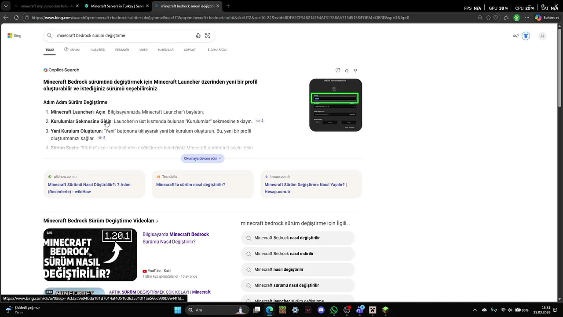
Task: Switch to VİDEO tab
Action: tap(143, 50)
